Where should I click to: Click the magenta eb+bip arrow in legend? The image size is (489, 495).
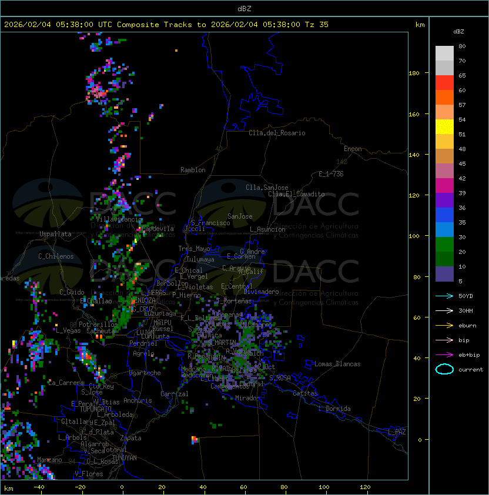(444, 355)
